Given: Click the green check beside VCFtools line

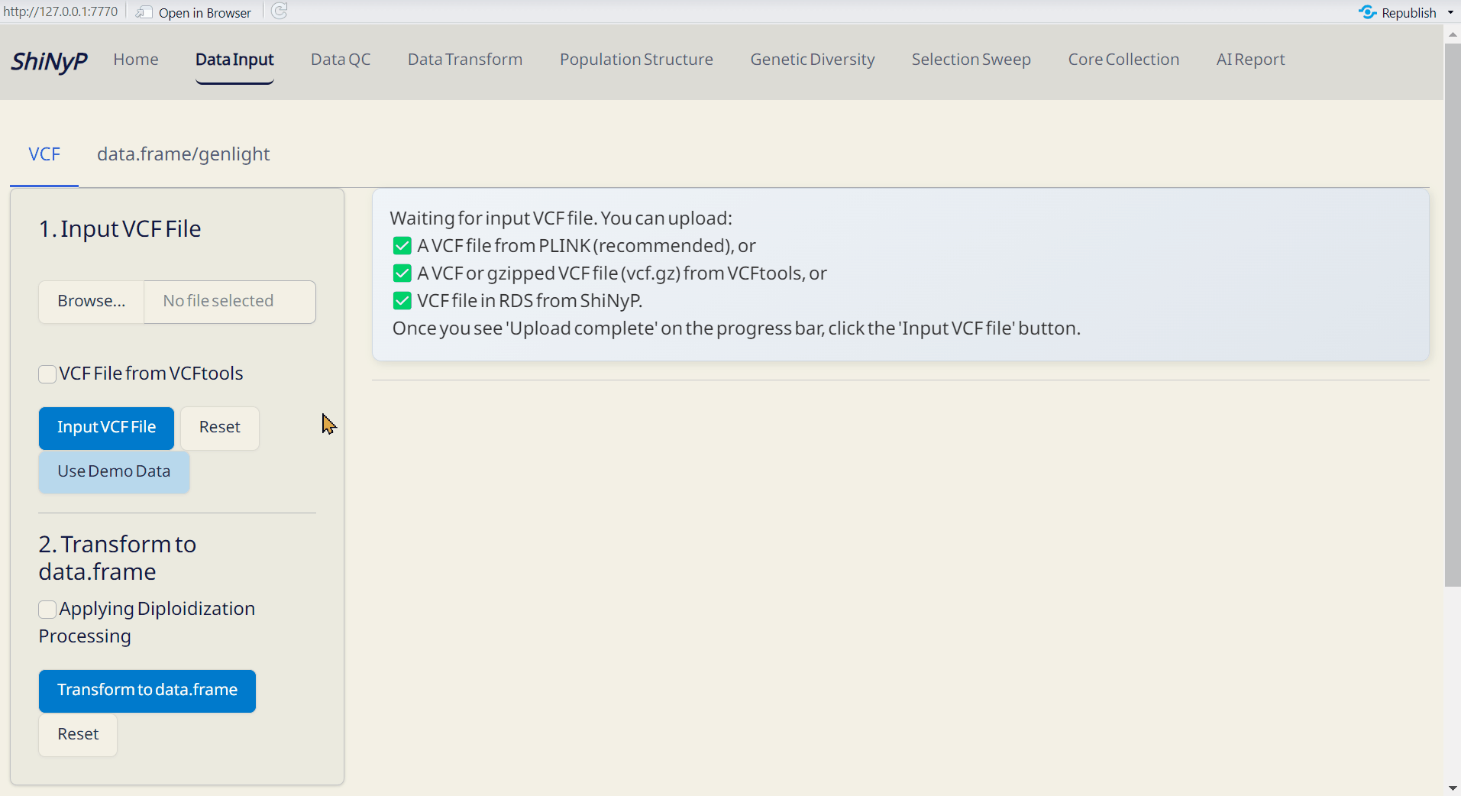Looking at the screenshot, I should tap(402, 273).
